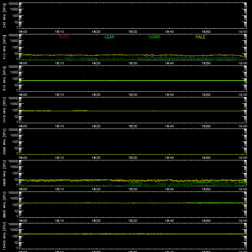The image size is (252, 252).
Task: Click the 100 tick label of the 4995 MHz plot
Action: pyautogui.click(x=15, y=173)
